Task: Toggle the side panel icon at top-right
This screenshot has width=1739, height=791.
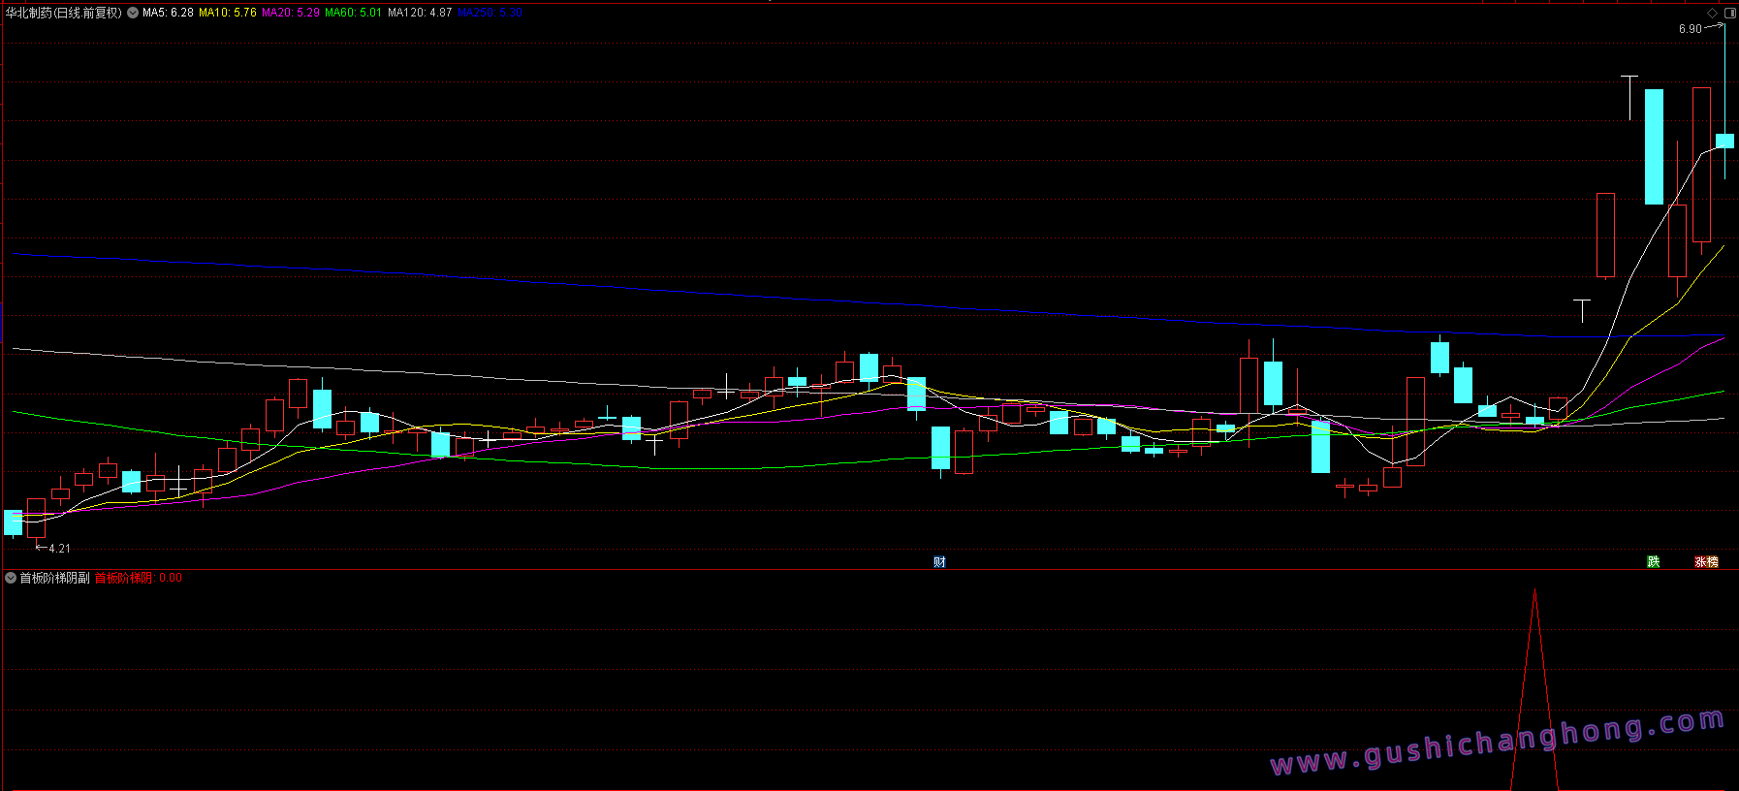Action: 1728,13
